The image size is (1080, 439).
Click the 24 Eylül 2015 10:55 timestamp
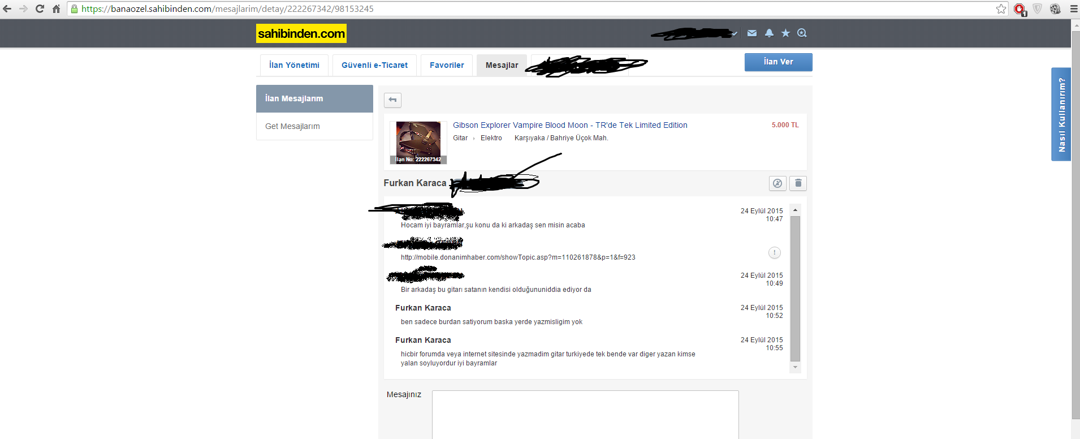[762, 344]
